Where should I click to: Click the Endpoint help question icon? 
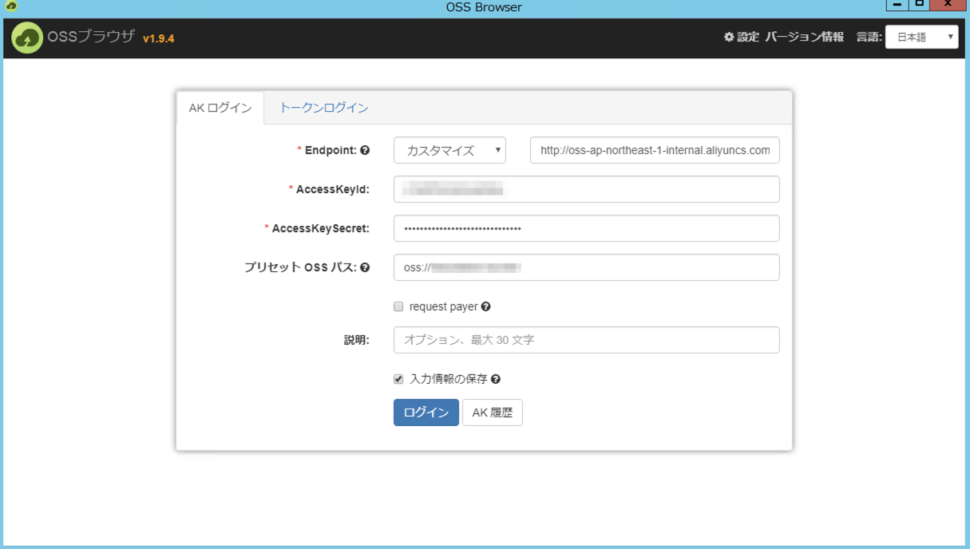pos(365,150)
